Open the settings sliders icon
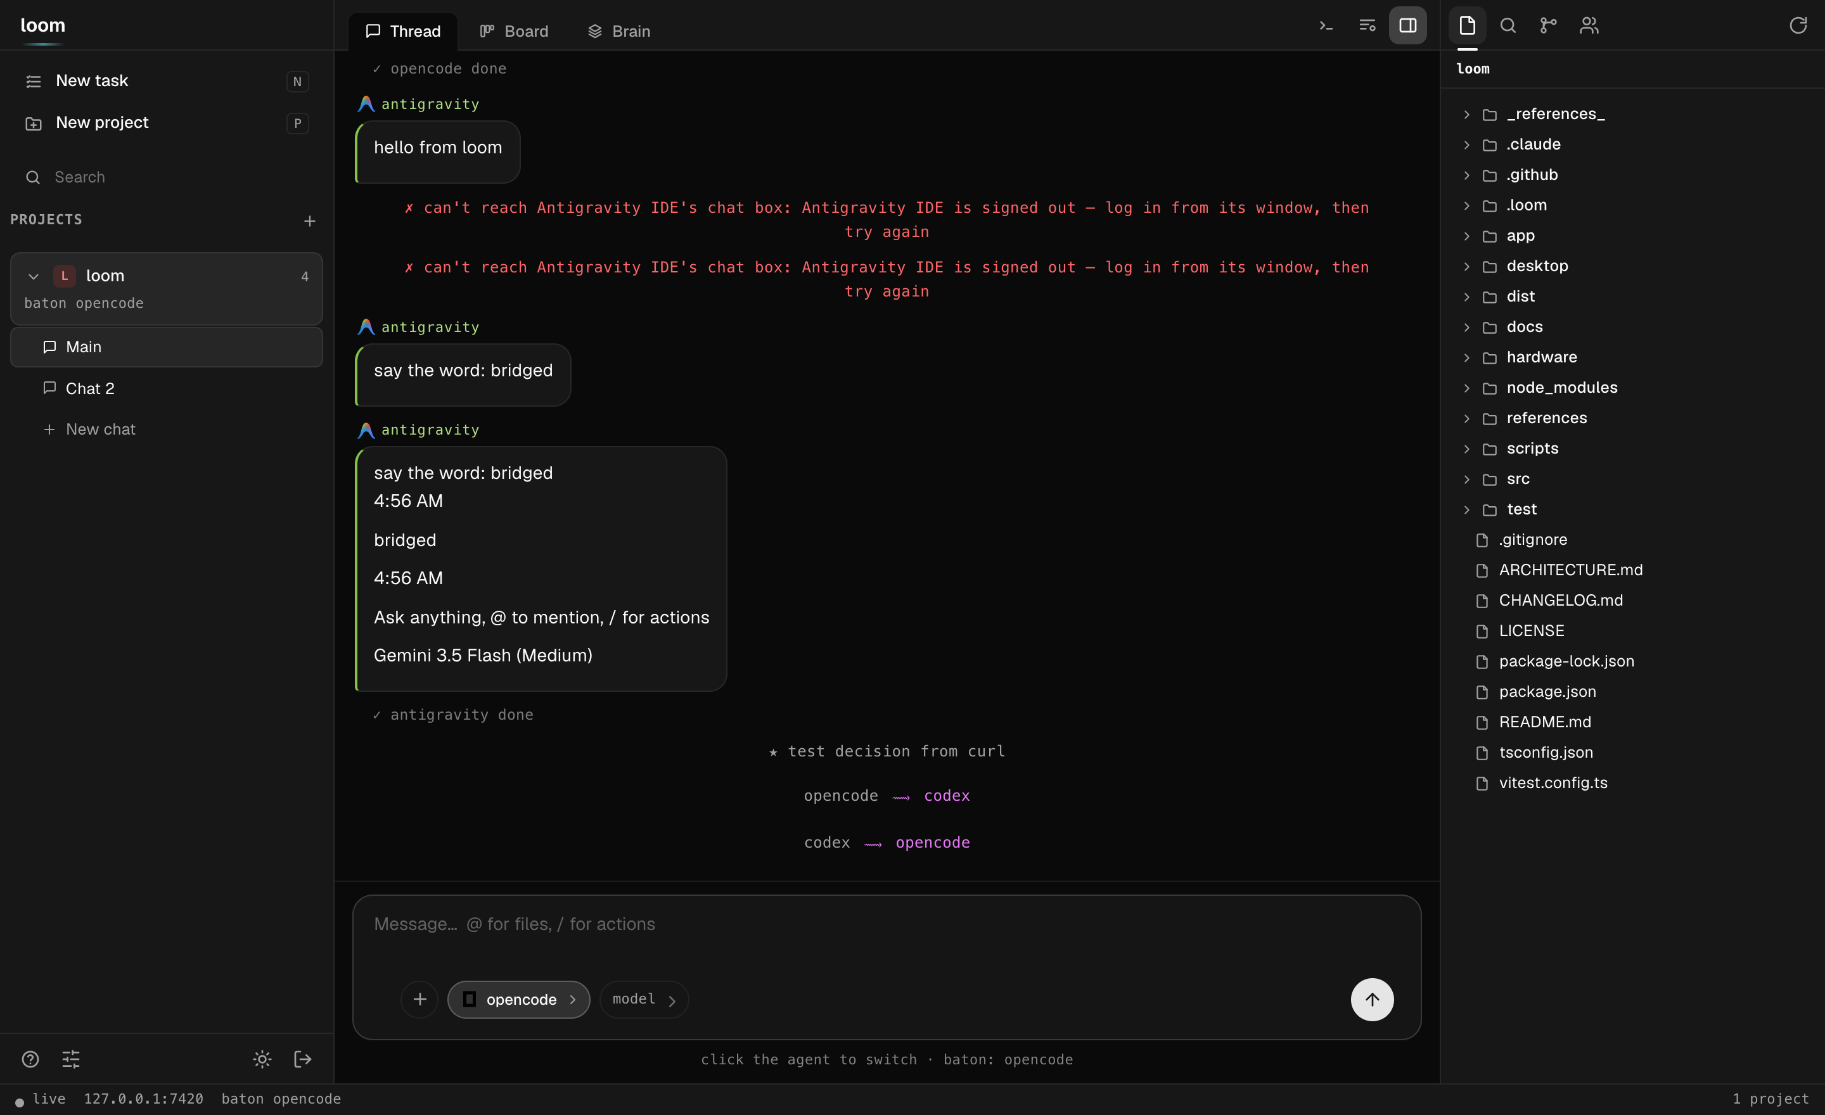The image size is (1825, 1115). point(71,1059)
